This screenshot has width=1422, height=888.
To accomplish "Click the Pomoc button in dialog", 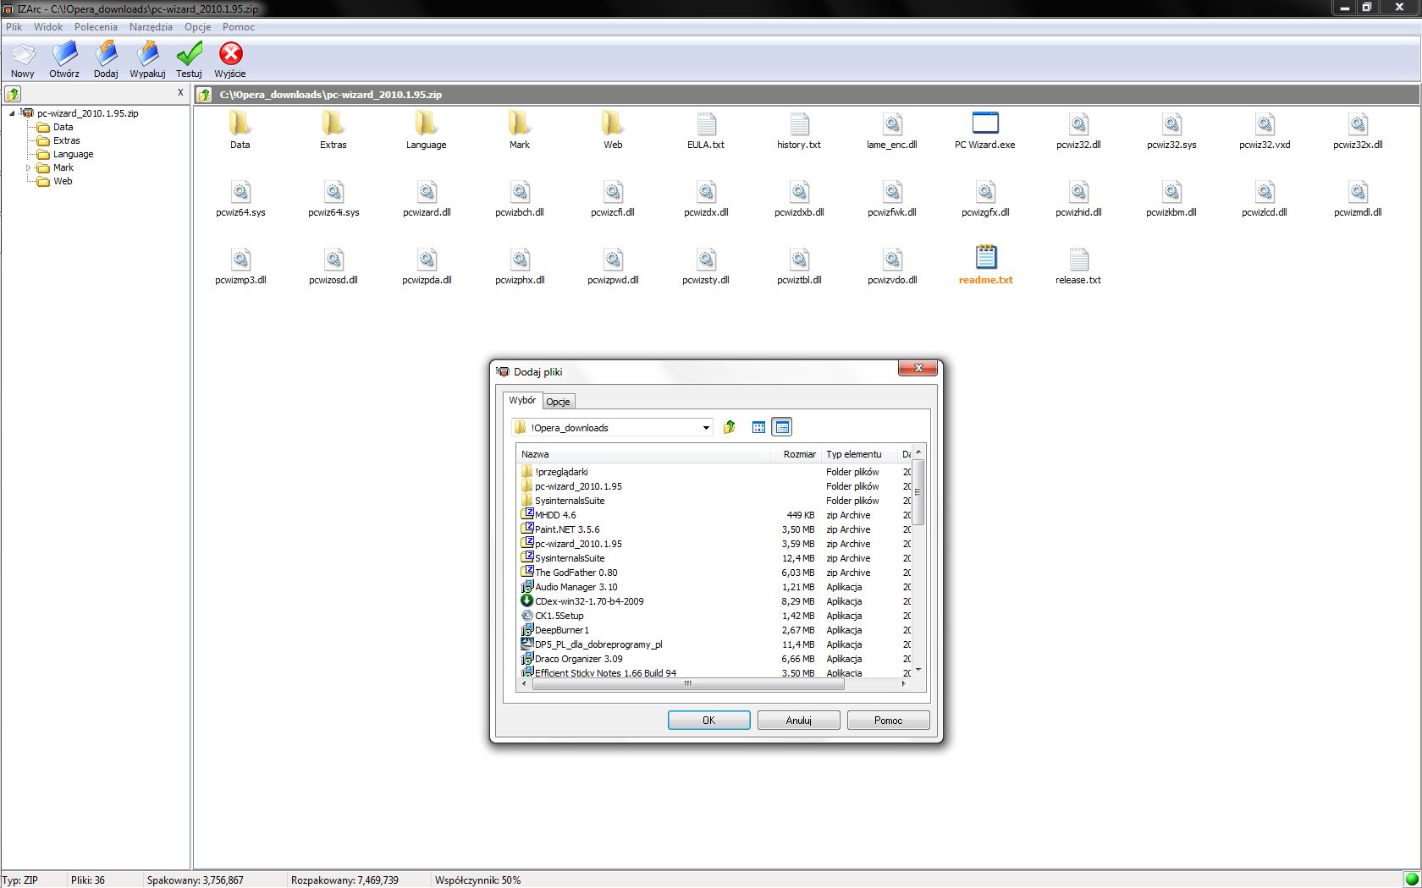I will click(888, 721).
